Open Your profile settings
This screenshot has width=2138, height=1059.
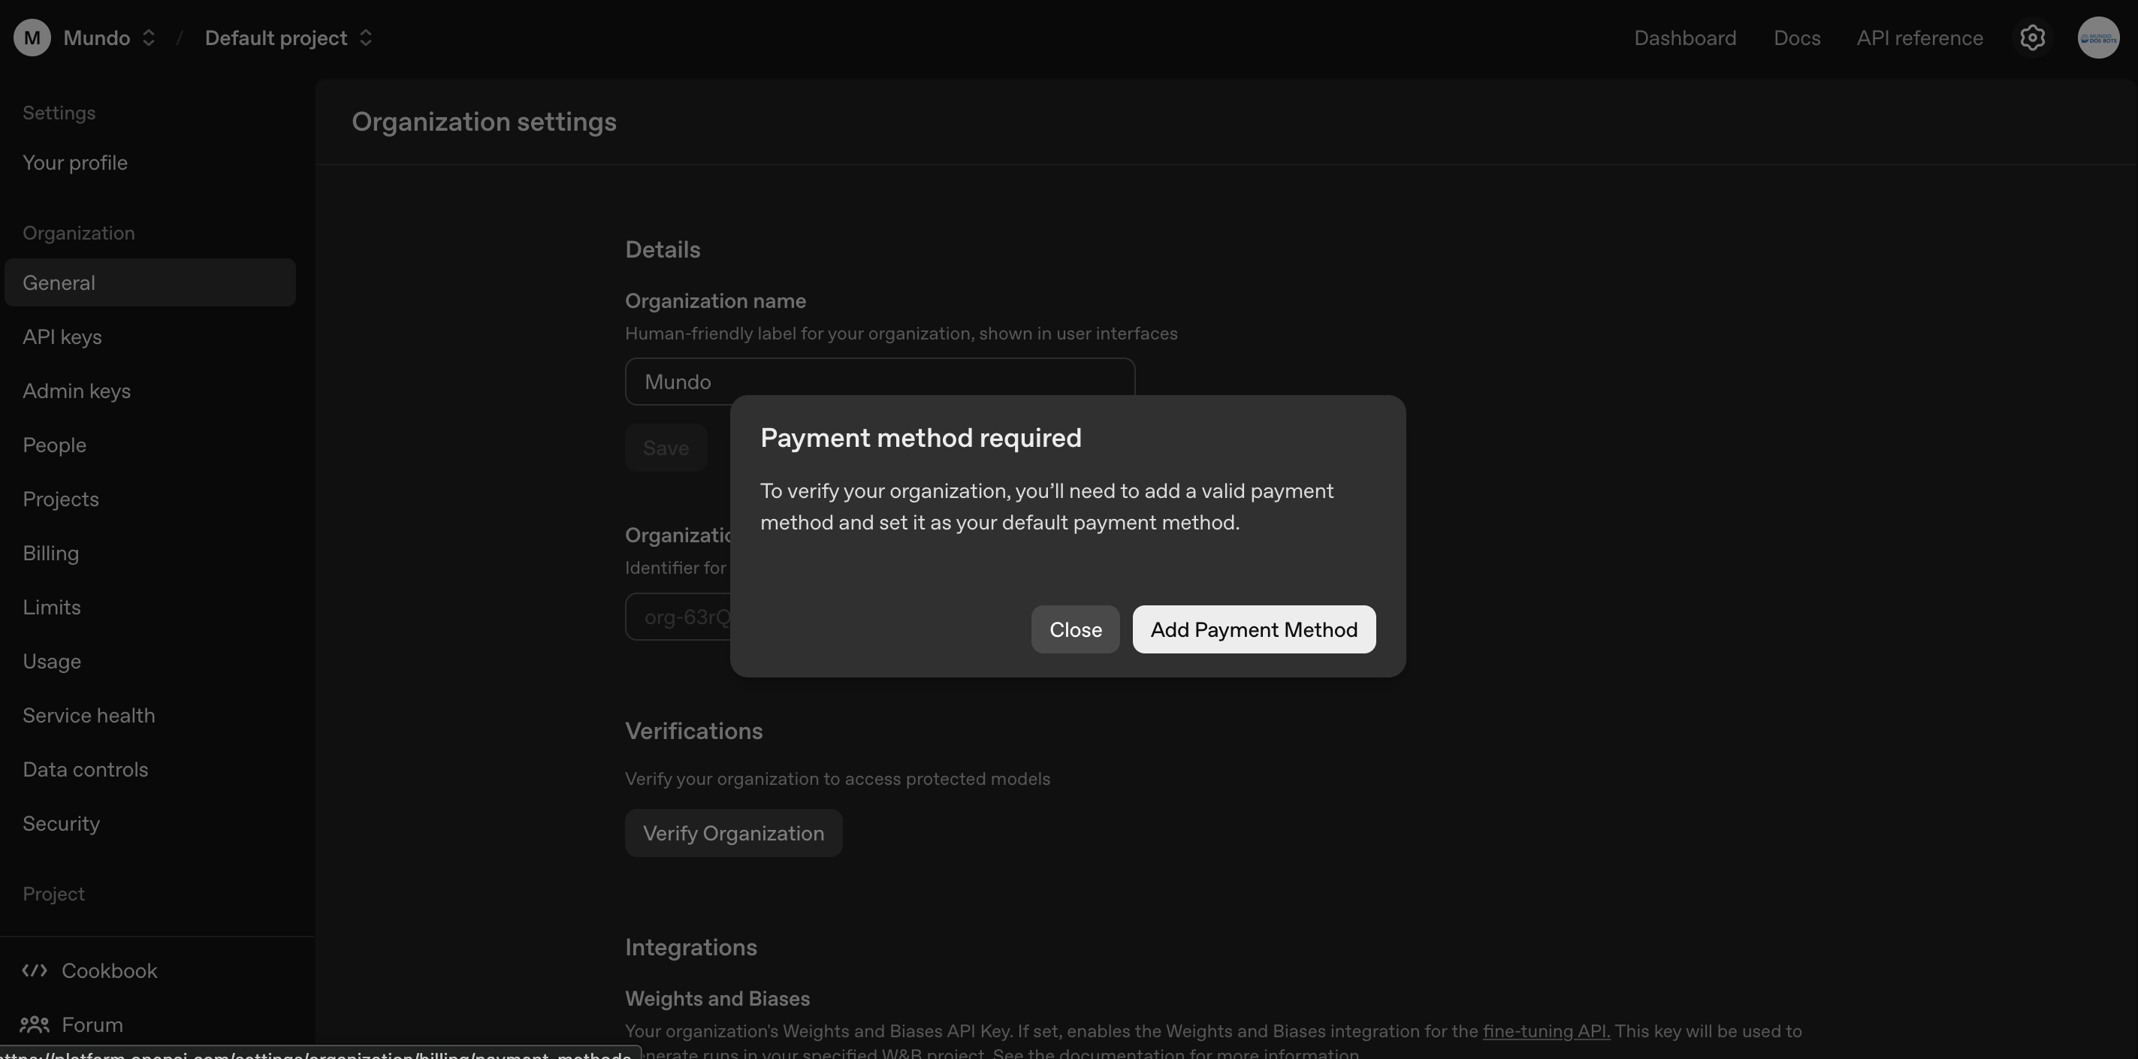[x=74, y=163]
